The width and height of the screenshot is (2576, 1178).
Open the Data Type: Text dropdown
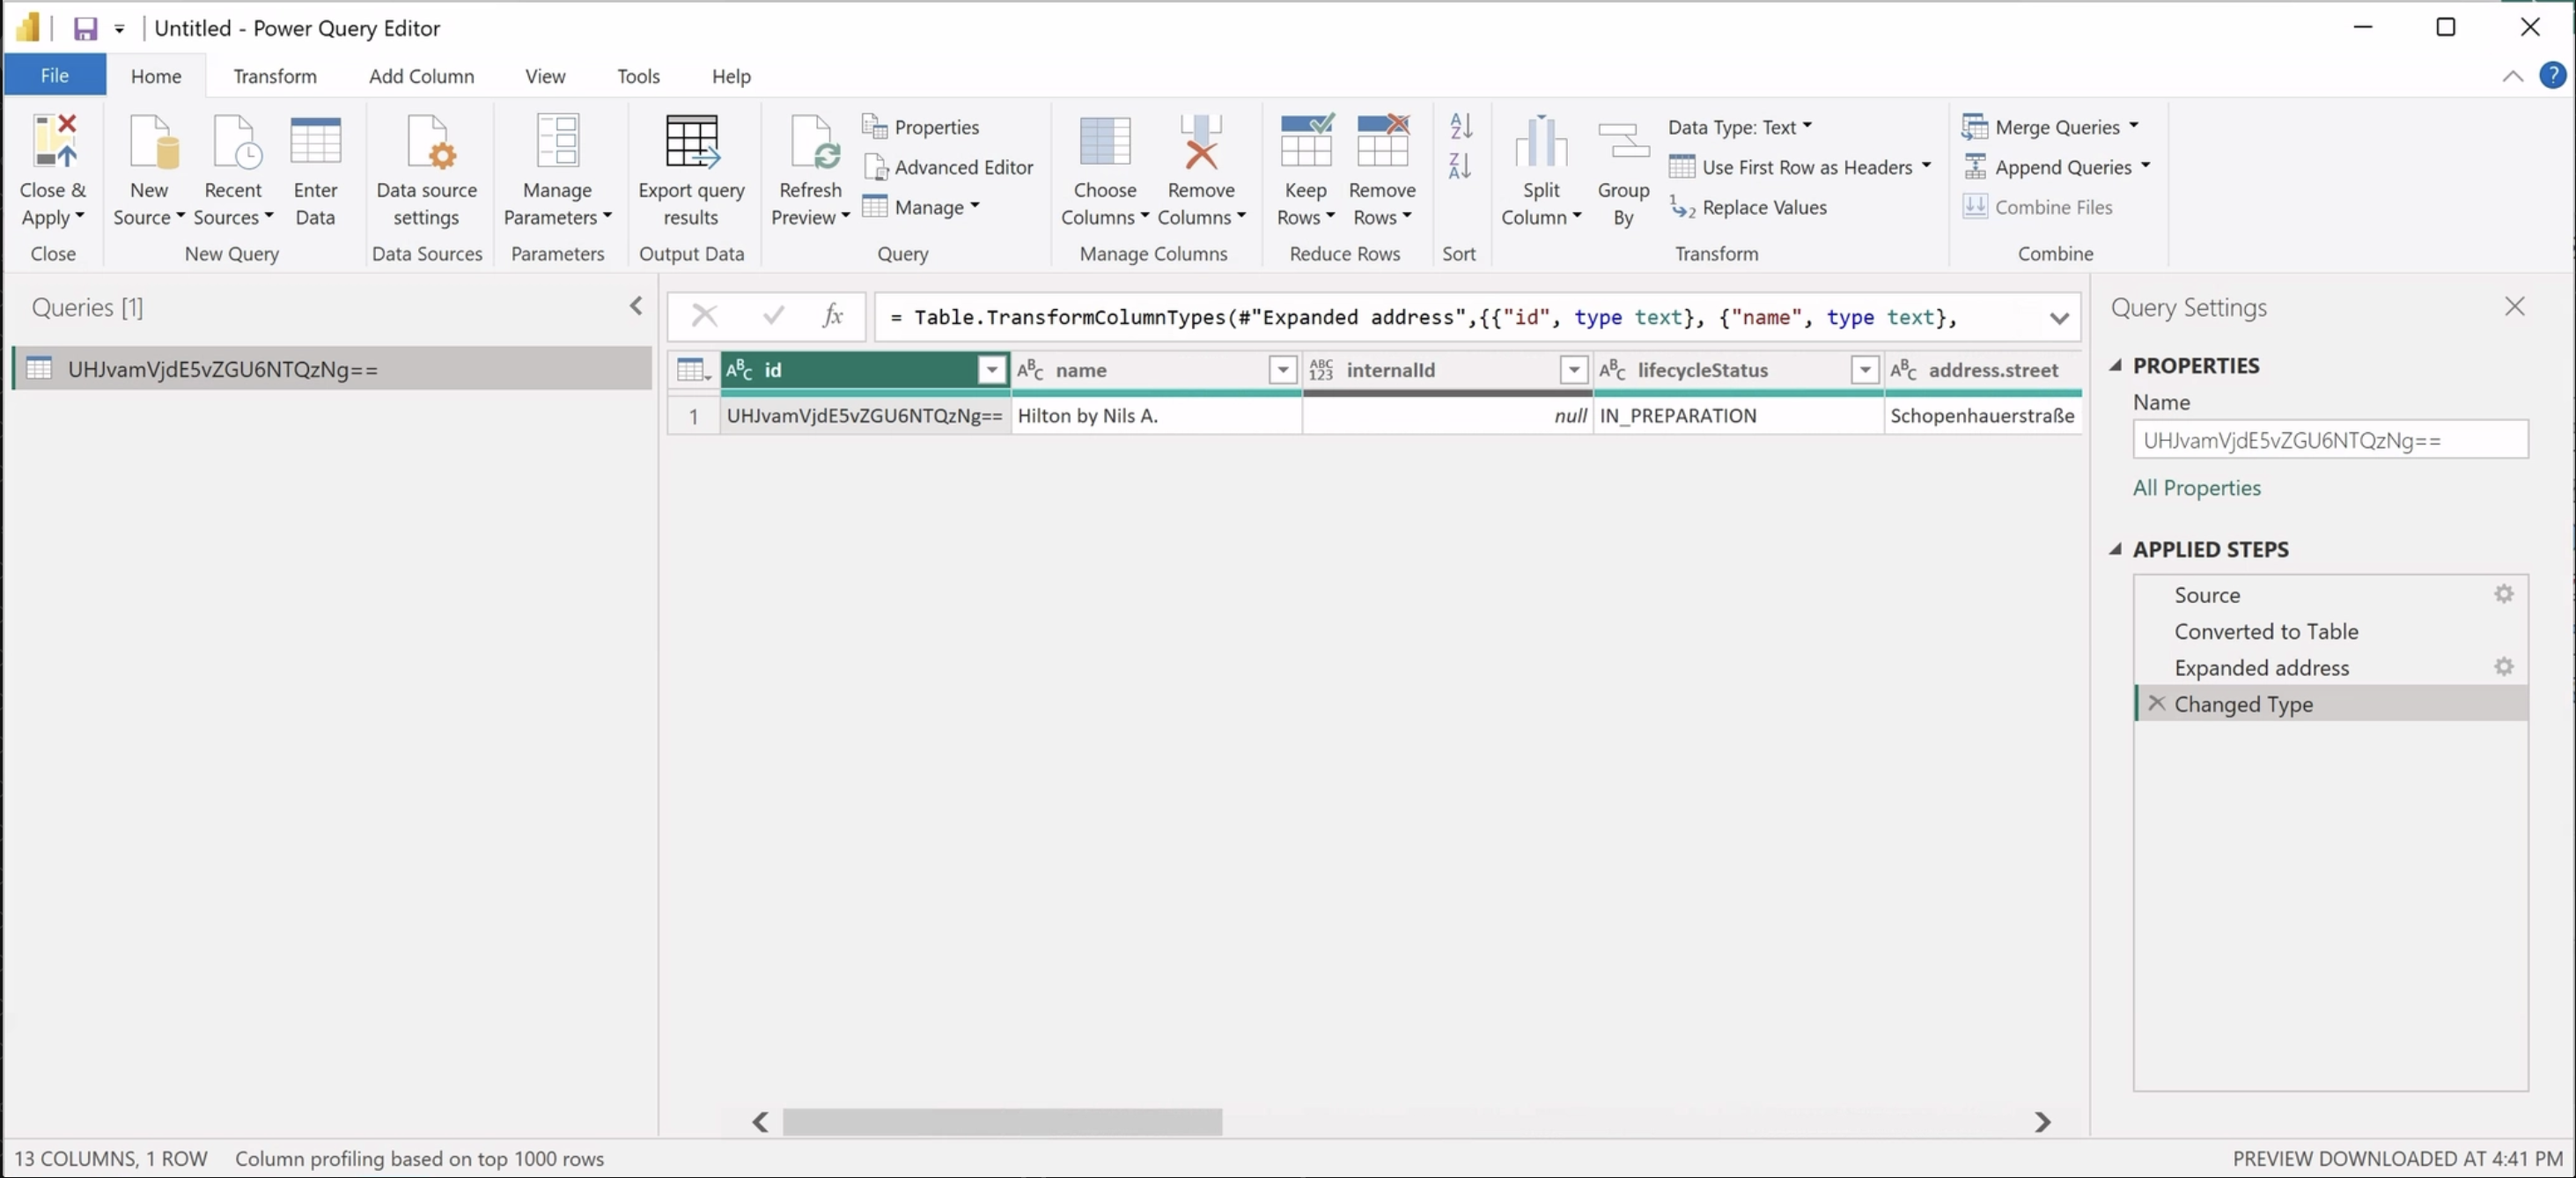(1740, 127)
